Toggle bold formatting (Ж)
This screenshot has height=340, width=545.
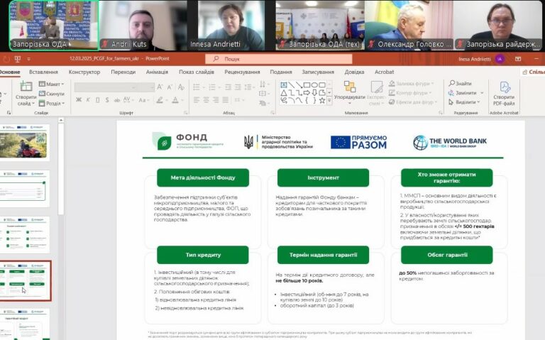[x=78, y=100]
